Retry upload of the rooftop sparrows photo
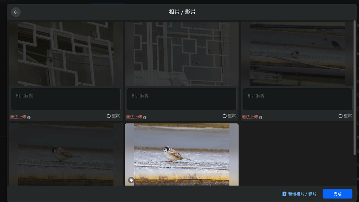This screenshot has height=202, width=359. pos(345,116)
